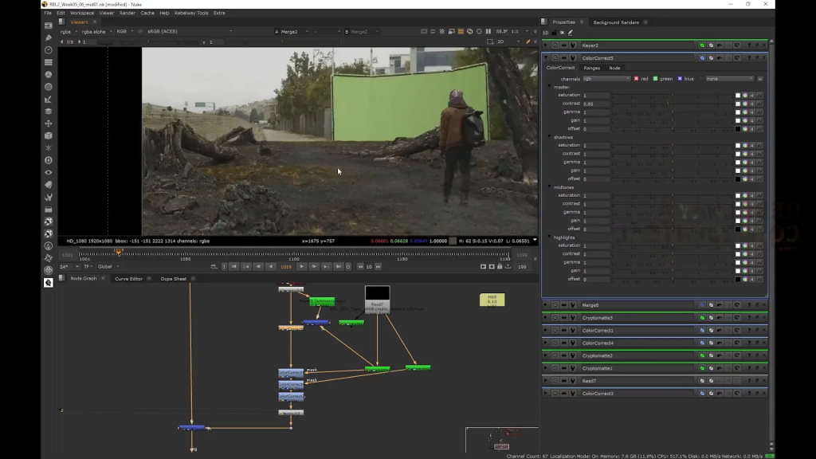Switch to the Ranges tab
816x459 pixels.
[x=592, y=68]
